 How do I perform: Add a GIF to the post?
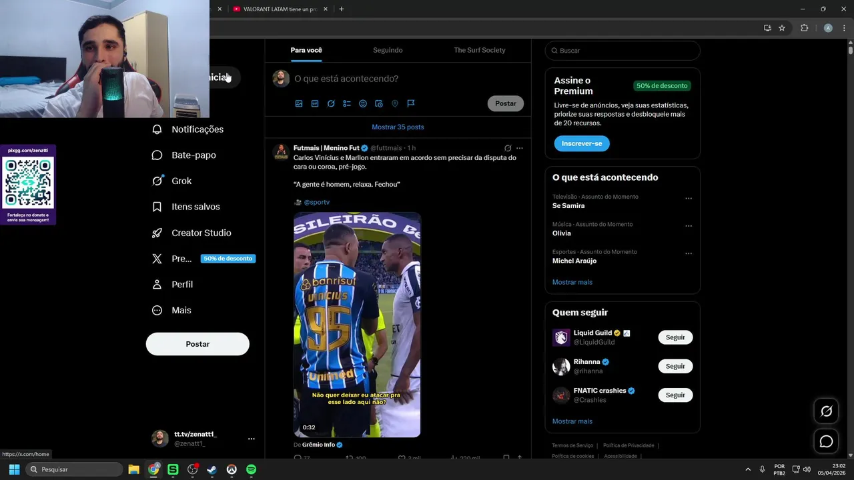pyautogui.click(x=315, y=103)
